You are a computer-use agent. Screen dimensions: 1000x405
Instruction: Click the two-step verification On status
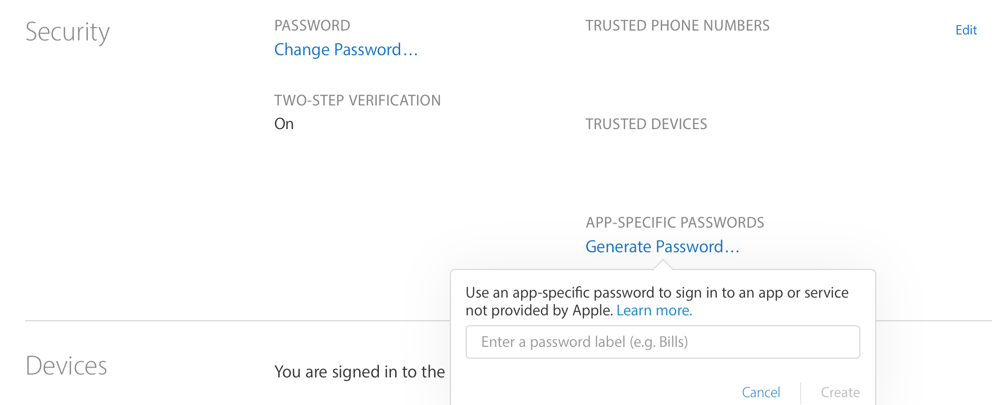[x=284, y=124]
